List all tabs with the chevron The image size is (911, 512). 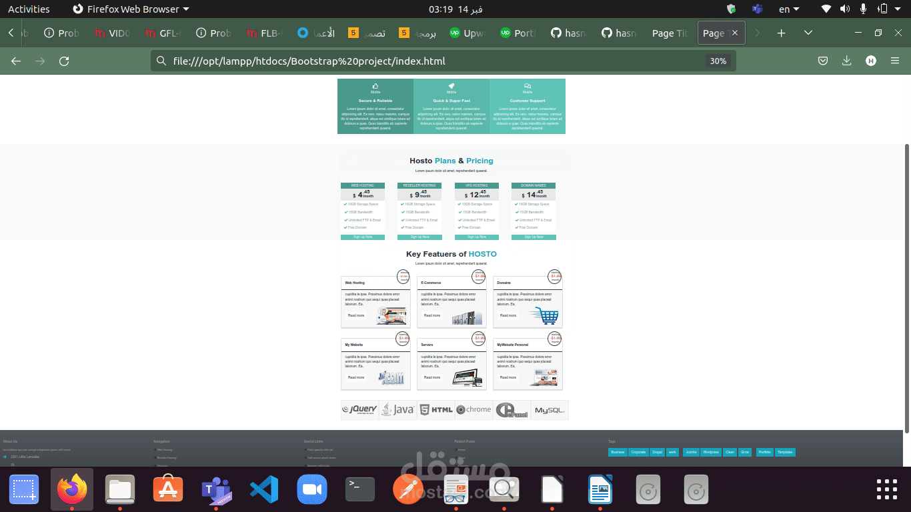tap(808, 33)
